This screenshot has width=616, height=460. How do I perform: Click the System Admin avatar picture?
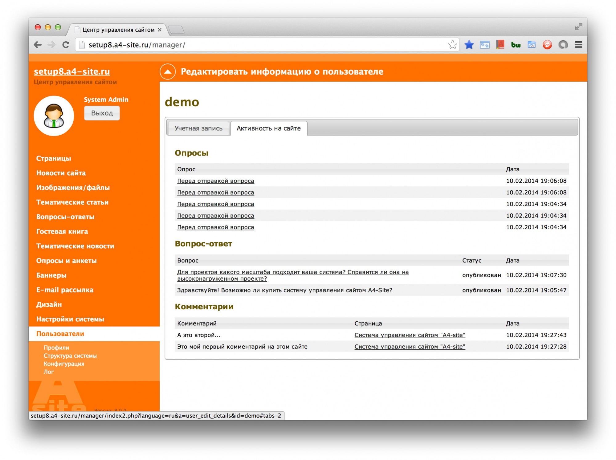tap(54, 116)
